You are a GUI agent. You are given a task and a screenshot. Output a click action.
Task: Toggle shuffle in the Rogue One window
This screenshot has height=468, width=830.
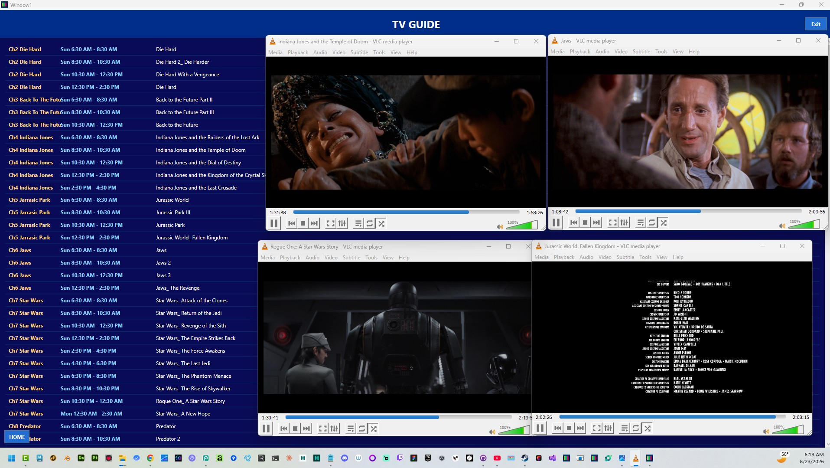374,429
